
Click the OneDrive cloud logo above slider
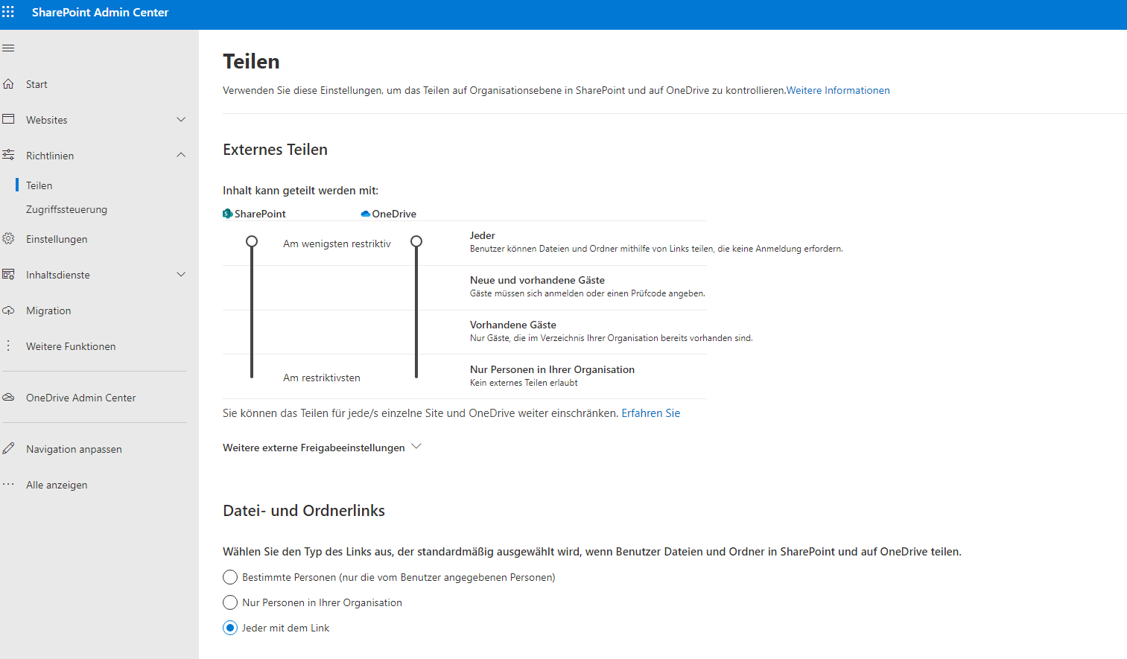(366, 214)
